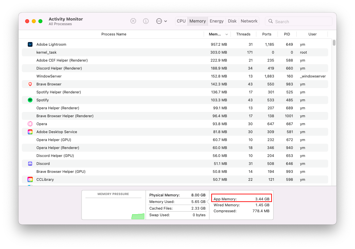The image size is (355, 249).
Task: Select the Discord app icon
Action: tap(30, 164)
